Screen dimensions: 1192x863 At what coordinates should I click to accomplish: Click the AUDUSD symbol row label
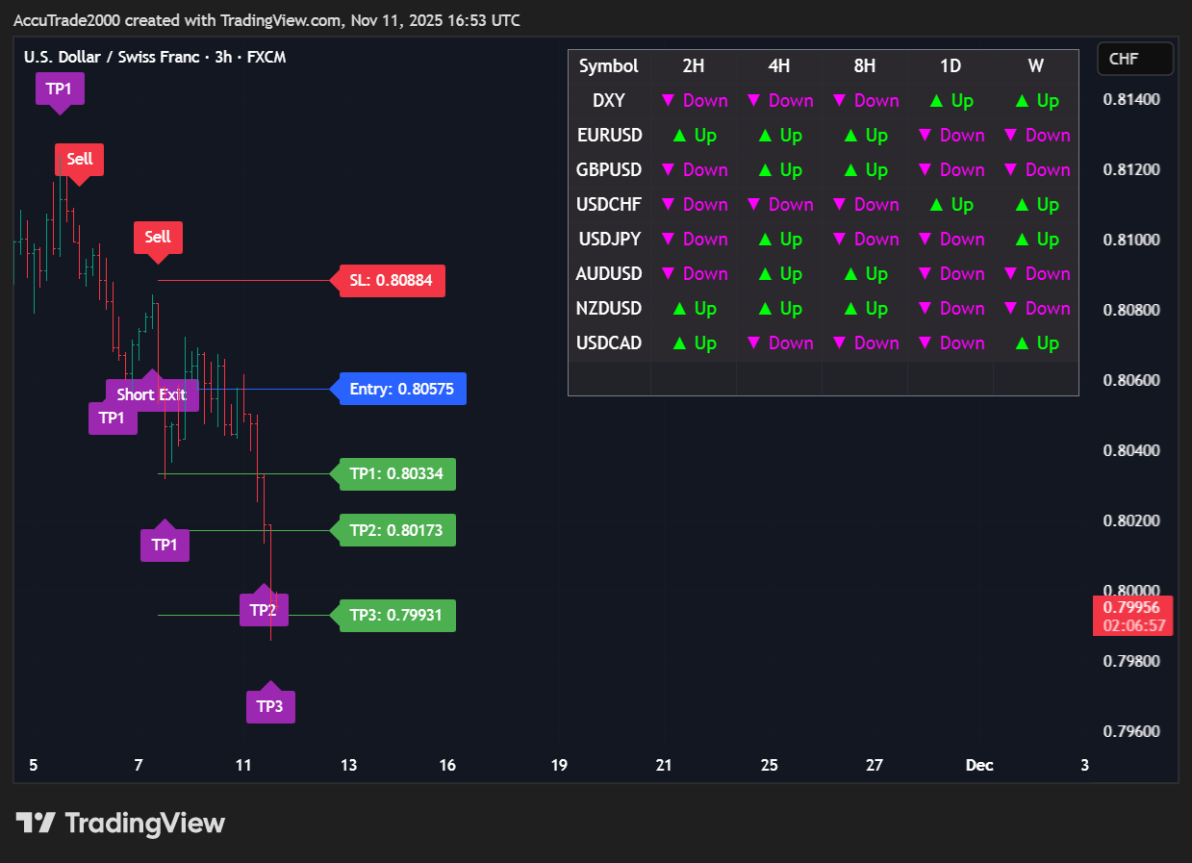(x=609, y=274)
